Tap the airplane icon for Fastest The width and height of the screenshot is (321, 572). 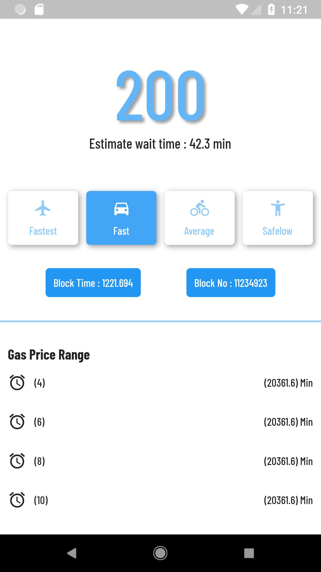pos(43,208)
